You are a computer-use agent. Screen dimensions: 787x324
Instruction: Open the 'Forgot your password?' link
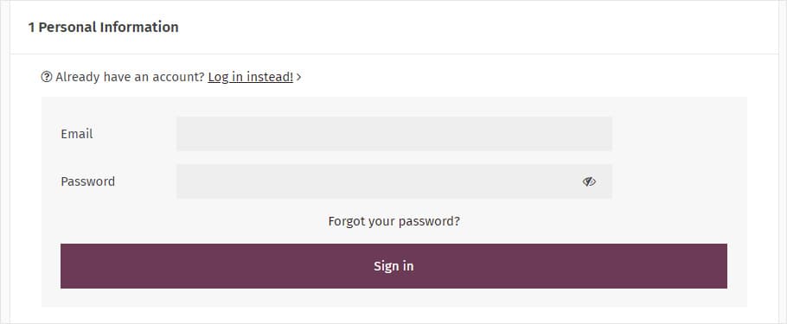pos(394,221)
